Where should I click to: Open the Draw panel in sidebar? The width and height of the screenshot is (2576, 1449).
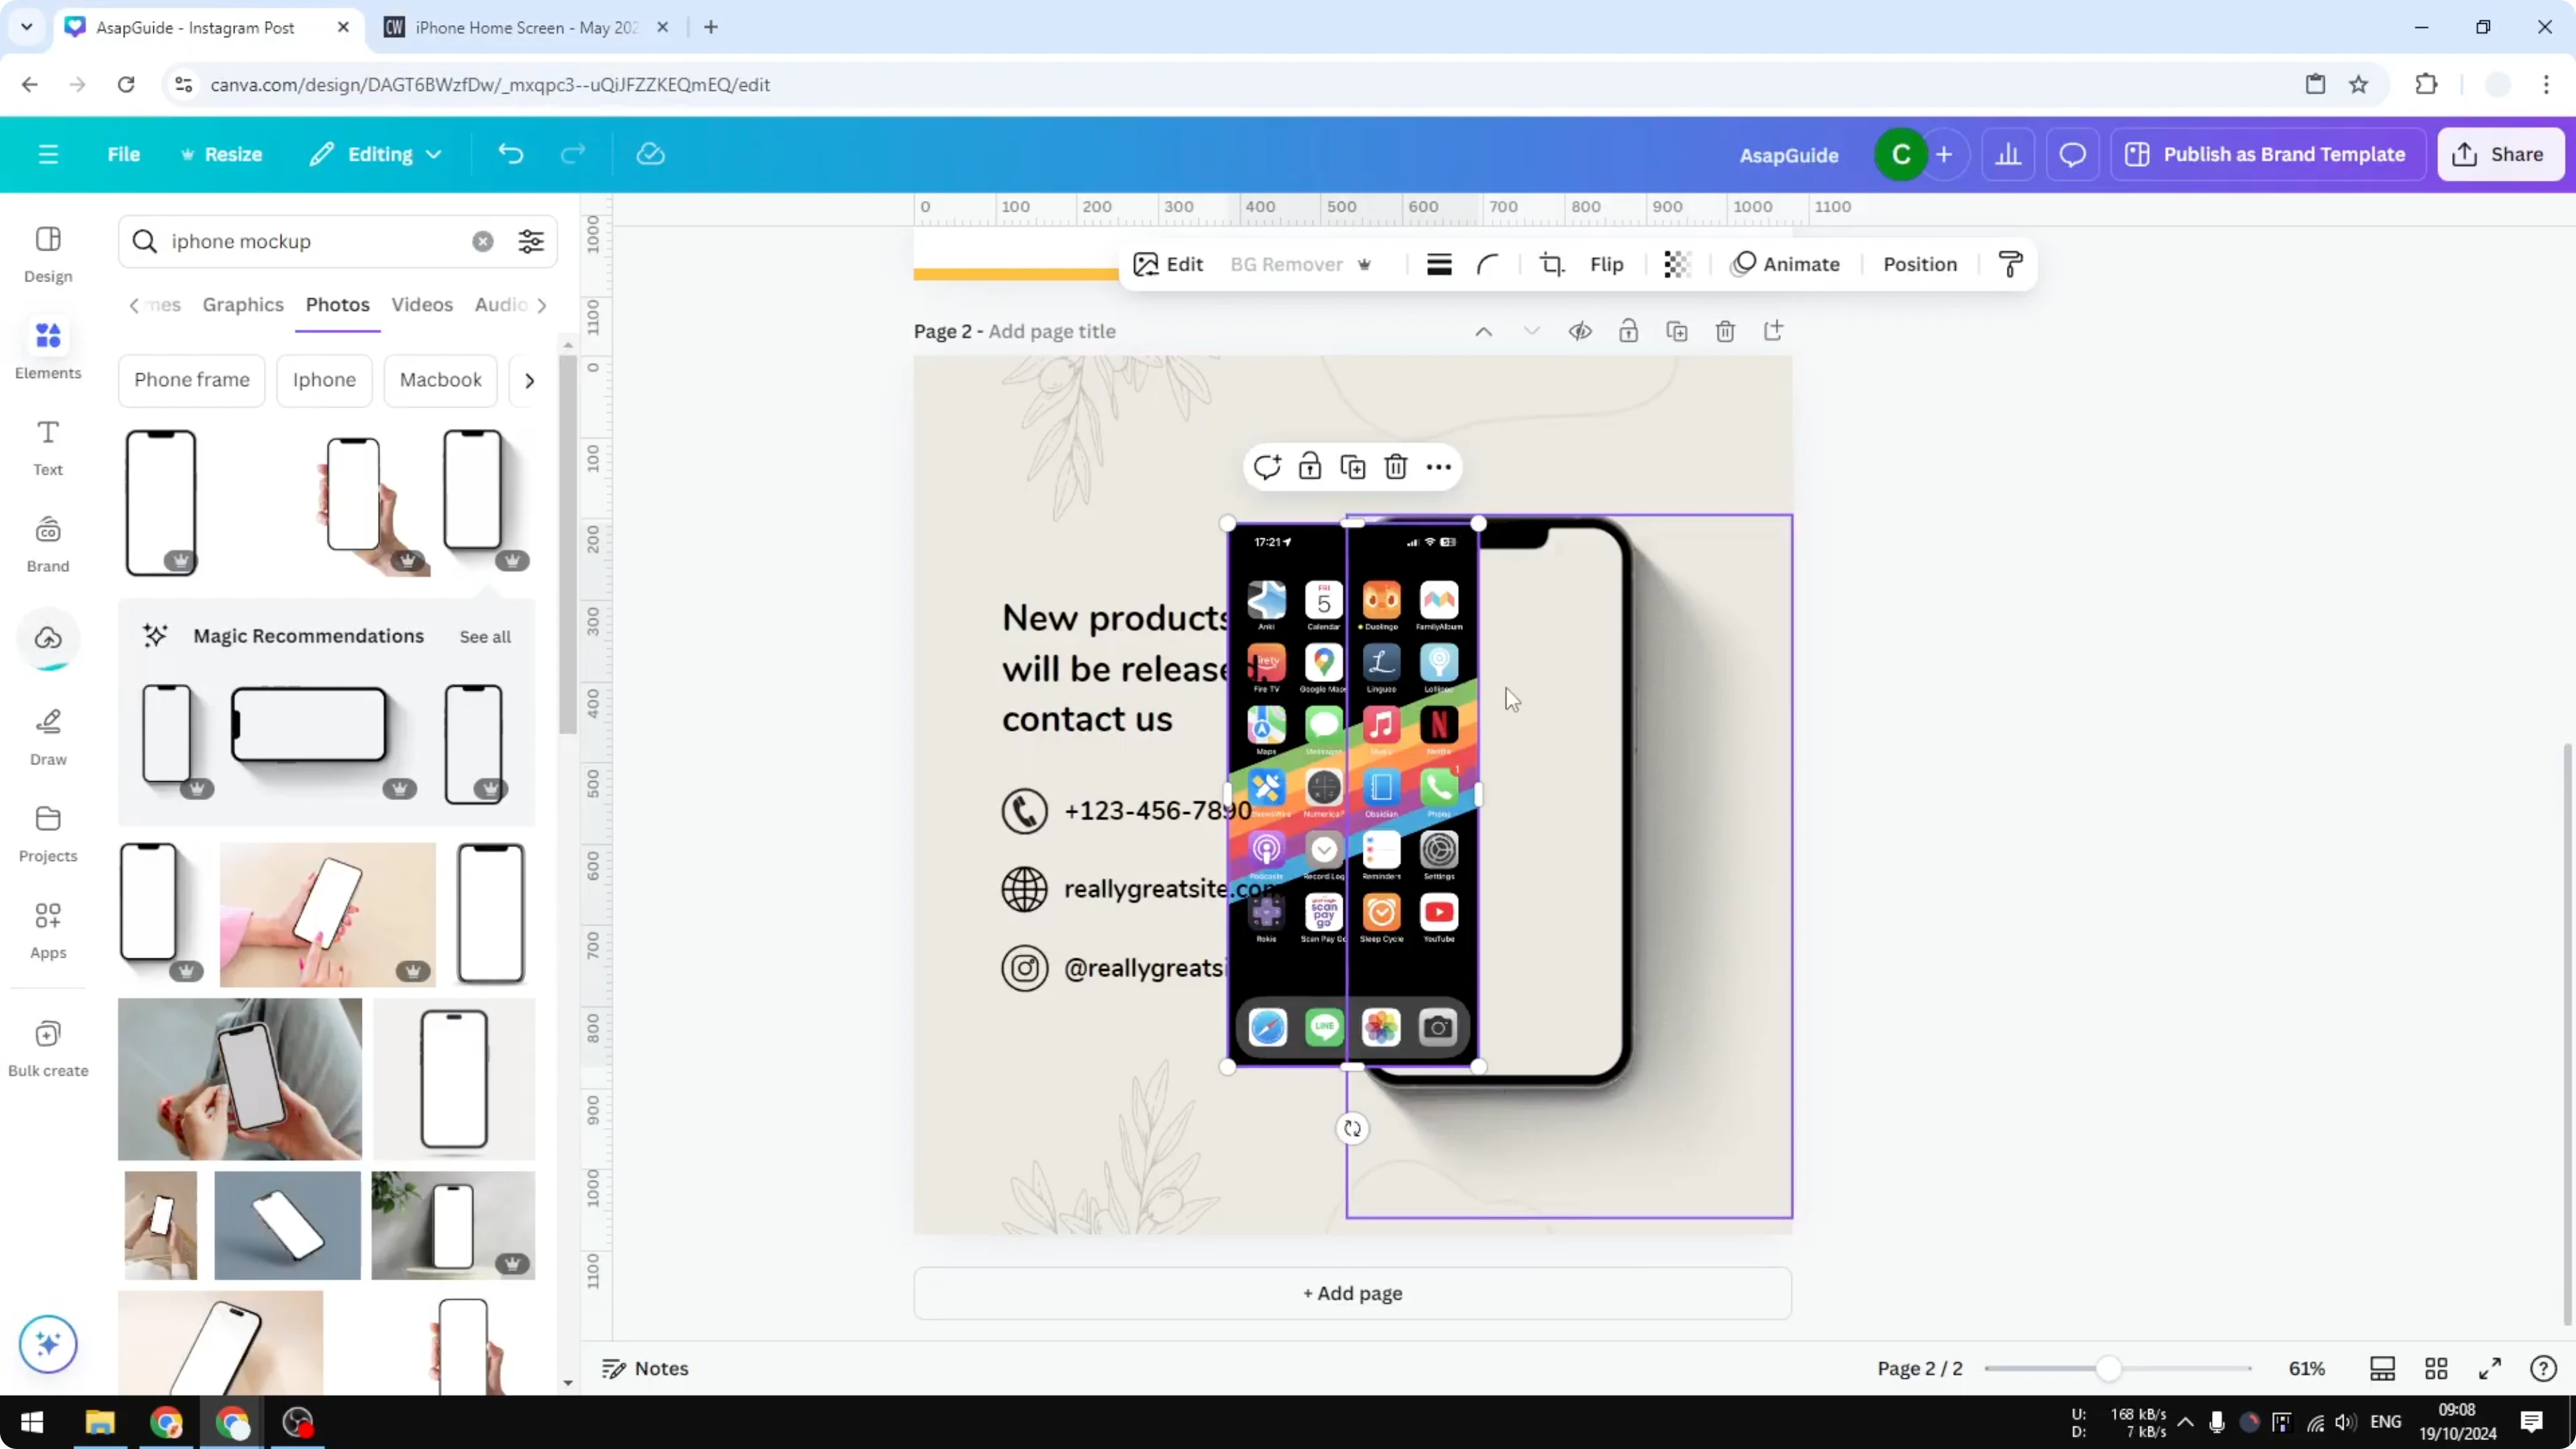coord(47,735)
